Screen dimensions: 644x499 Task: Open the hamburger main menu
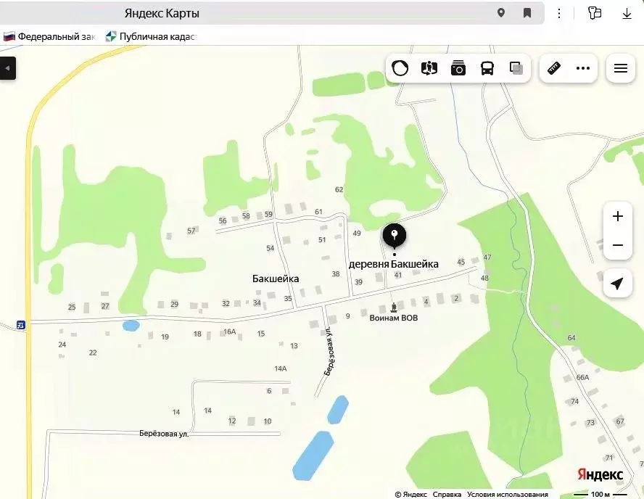(x=621, y=68)
